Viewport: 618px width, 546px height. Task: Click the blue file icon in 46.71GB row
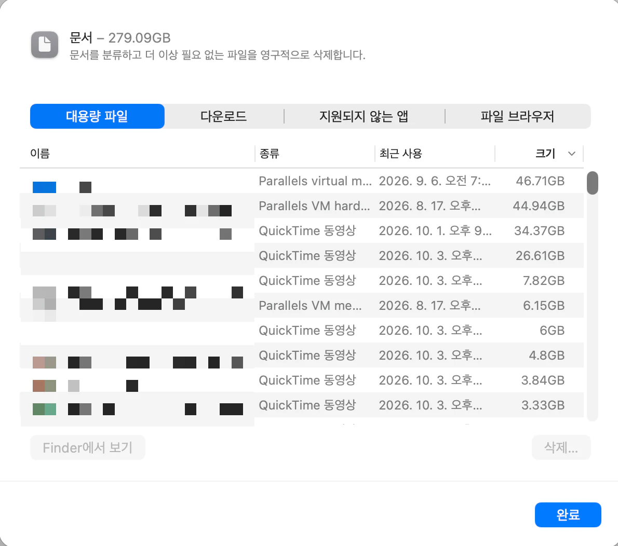[x=44, y=187]
